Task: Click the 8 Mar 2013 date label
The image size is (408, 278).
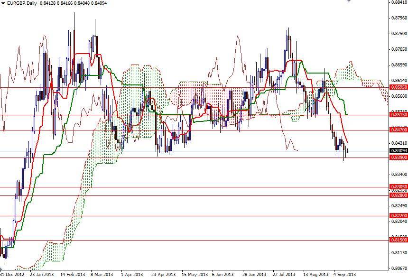Action: [x=102, y=274]
